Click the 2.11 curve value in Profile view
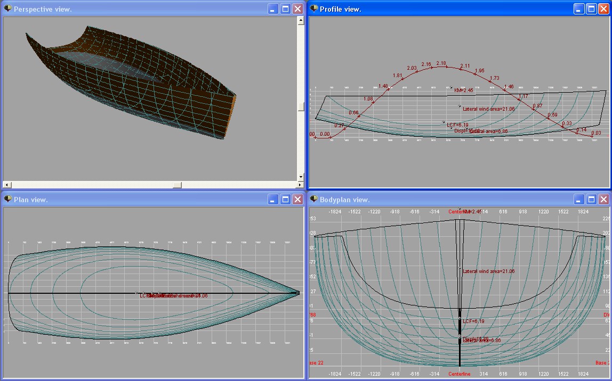This screenshot has width=612, height=381. pyautogui.click(x=465, y=66)
